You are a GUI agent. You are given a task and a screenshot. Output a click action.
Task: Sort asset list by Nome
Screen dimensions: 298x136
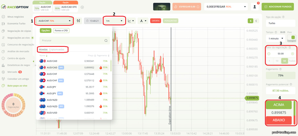coord(43,56)
